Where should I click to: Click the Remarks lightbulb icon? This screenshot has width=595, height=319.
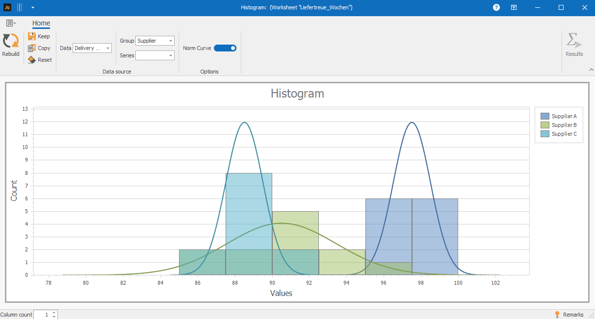557,315
